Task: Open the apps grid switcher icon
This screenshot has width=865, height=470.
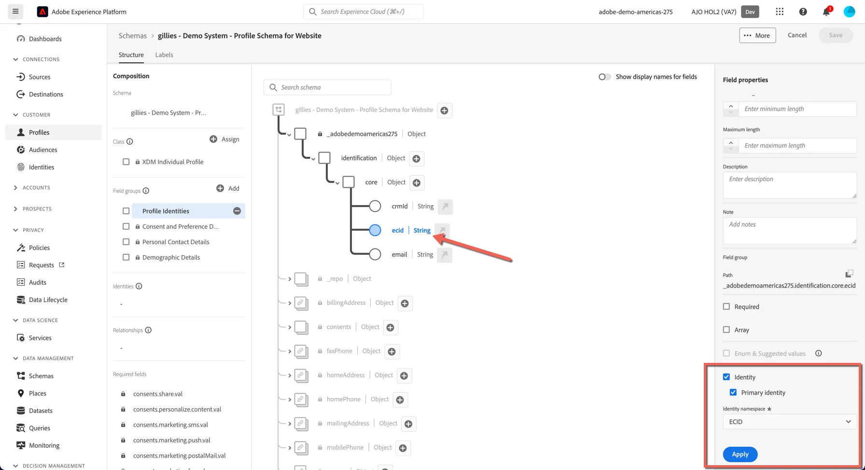Action: 780,12
